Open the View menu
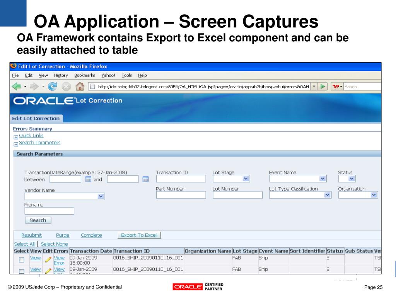This screenshot has height=297, width=396. (43, 75)
